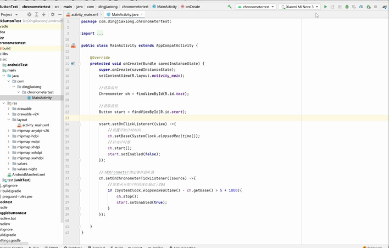Image resolution: width=389 pixels, height=248 pixels.
Task: Click the Make Project hammer icon
Action: pos(230,7)
